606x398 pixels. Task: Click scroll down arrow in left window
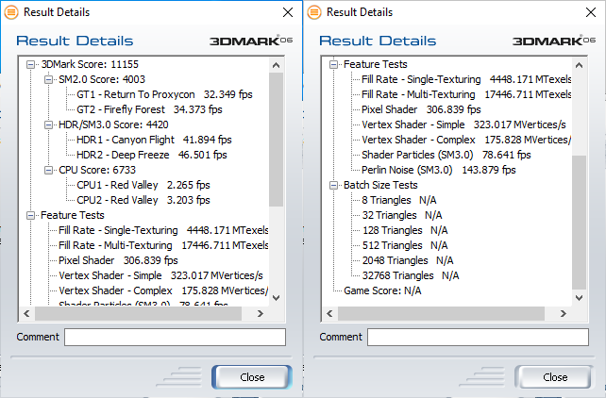pos(276,298)
